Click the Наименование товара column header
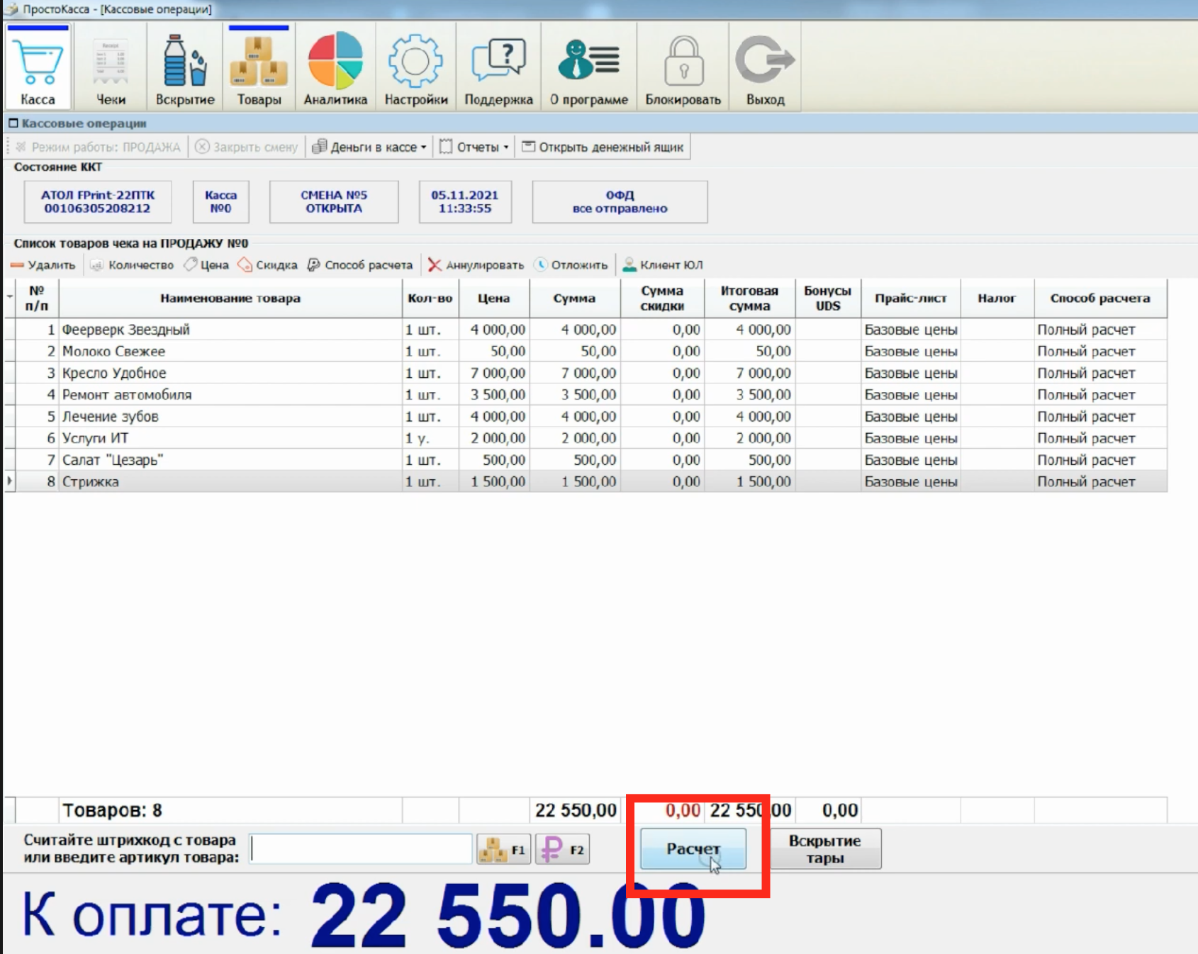The width and height of the screenshot is (1198, 954). click(230, 298)
